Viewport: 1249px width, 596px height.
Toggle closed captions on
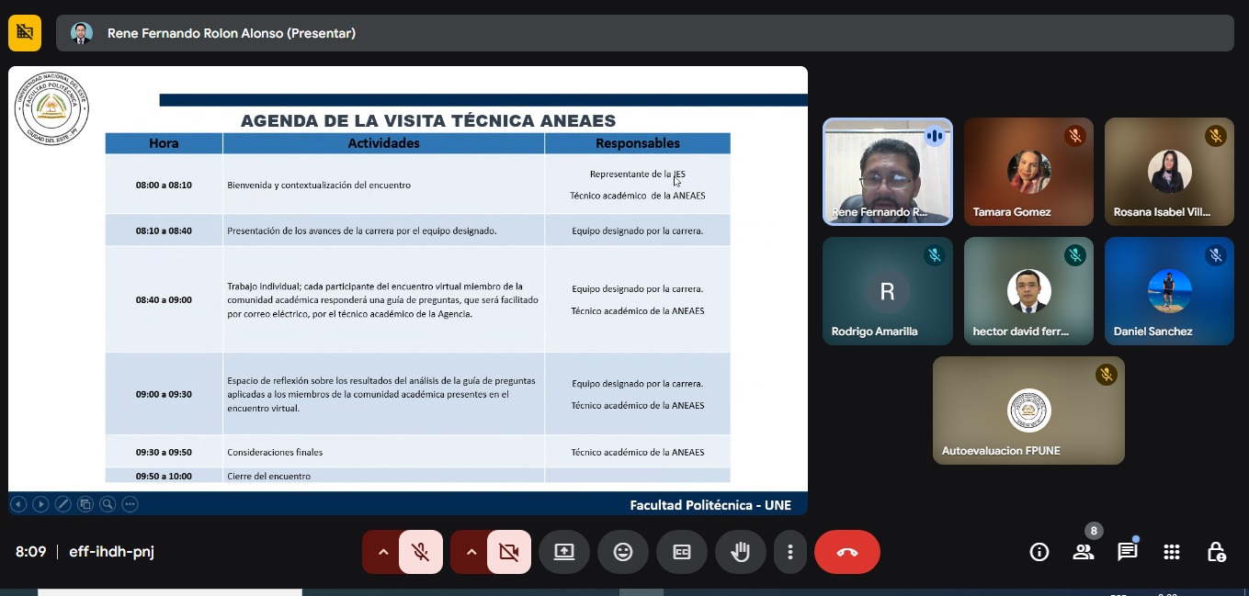click(x=682, y=552)
